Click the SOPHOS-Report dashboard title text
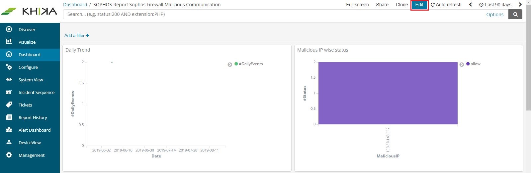This screenshot has height=173, width=531. (157, 5)
